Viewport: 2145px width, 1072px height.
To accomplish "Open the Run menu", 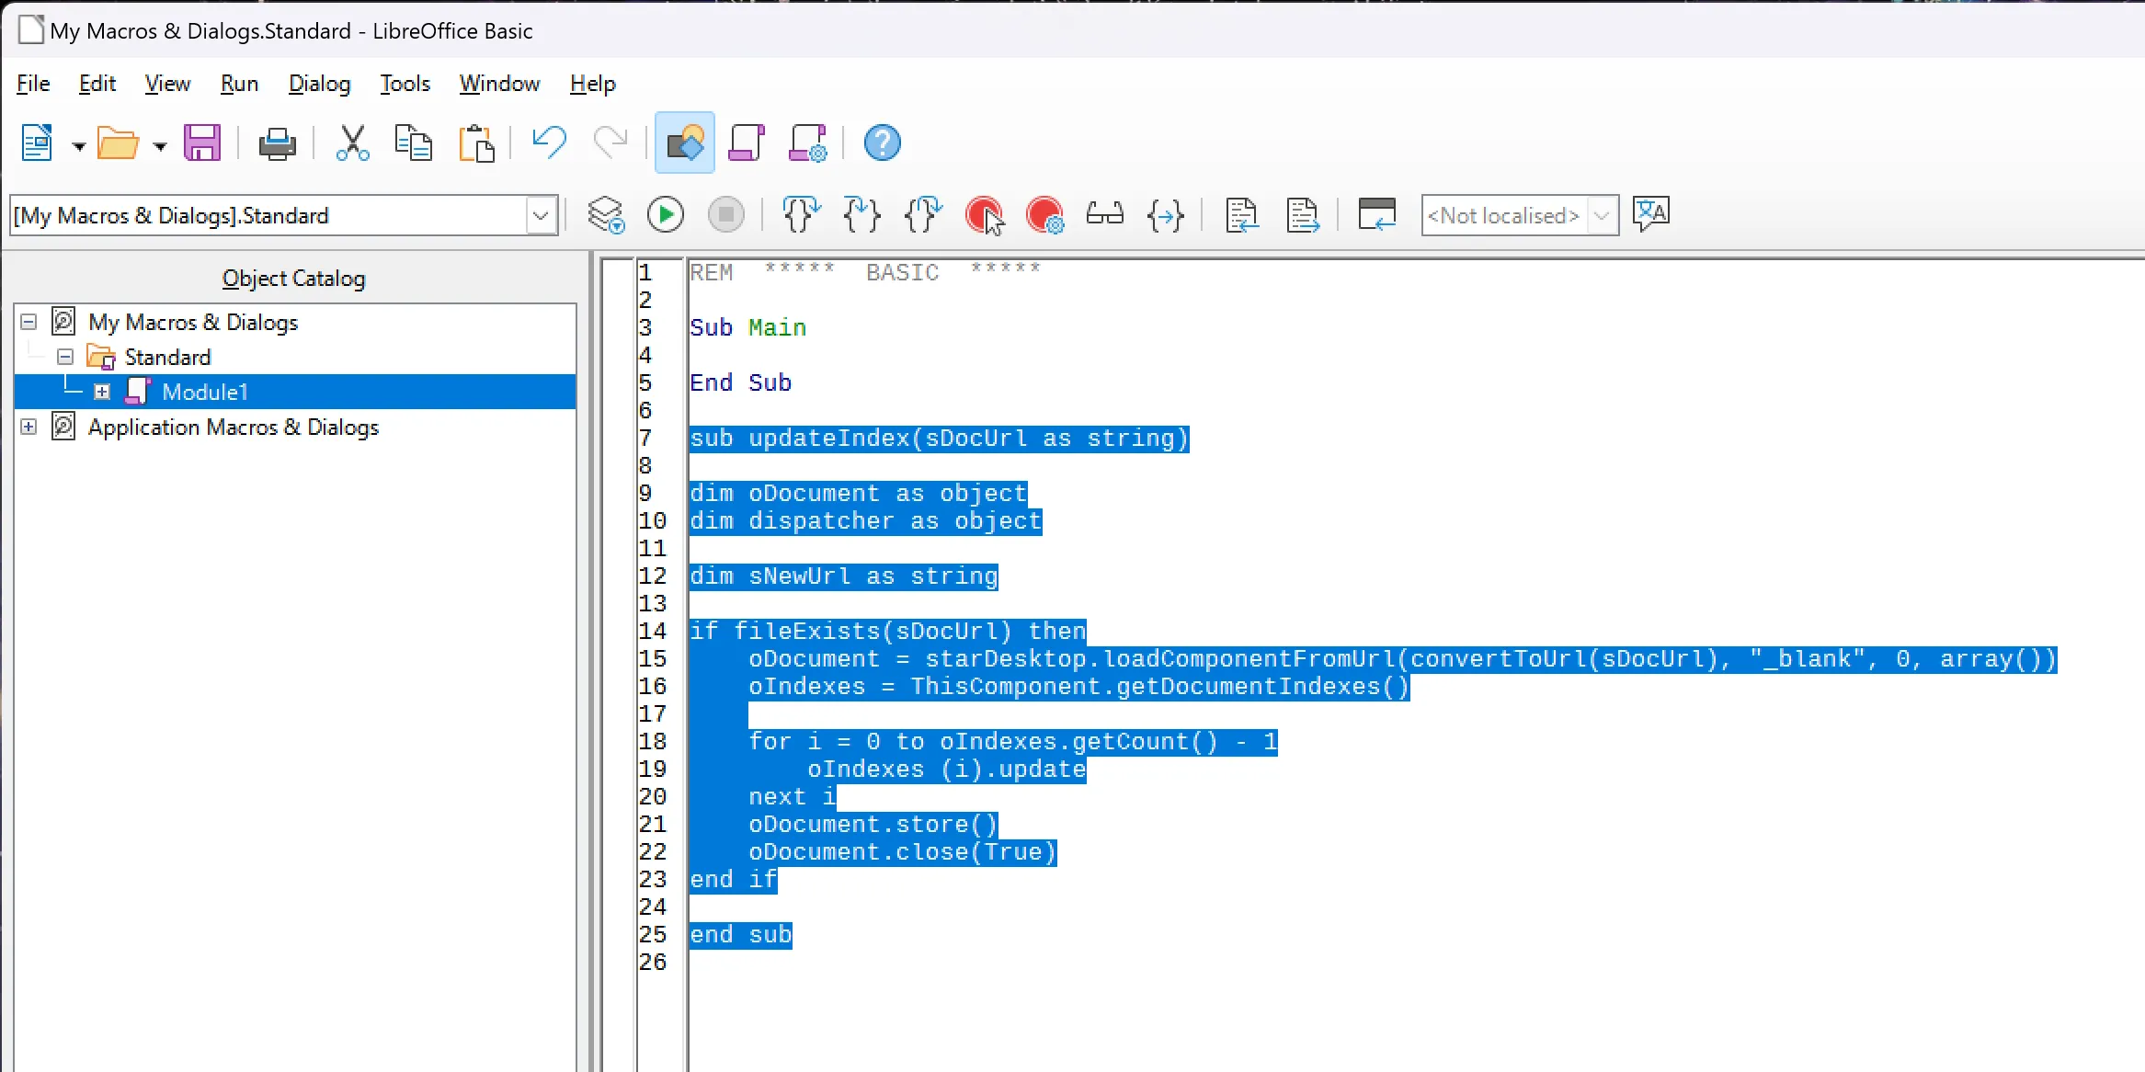I will click(239, 84).
